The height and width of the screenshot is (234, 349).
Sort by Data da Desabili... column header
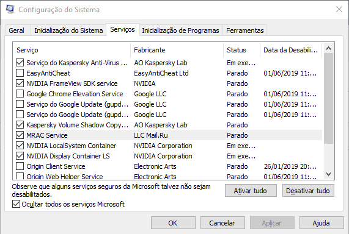pos(291,50)
